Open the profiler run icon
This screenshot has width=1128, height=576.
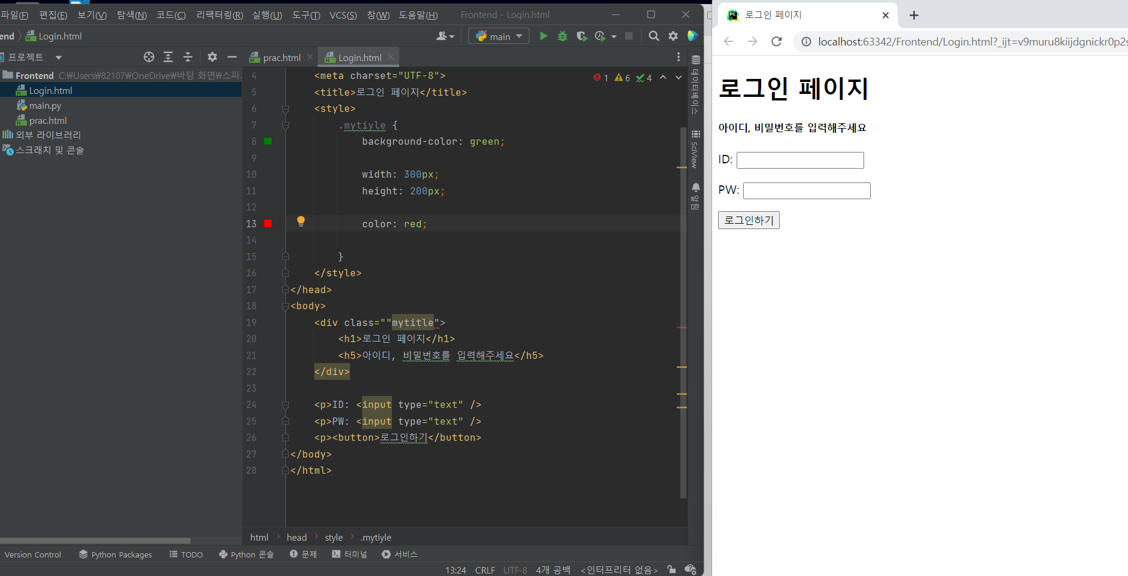[600, 36]
